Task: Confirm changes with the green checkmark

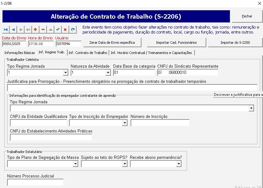Action: coord(58,29)
